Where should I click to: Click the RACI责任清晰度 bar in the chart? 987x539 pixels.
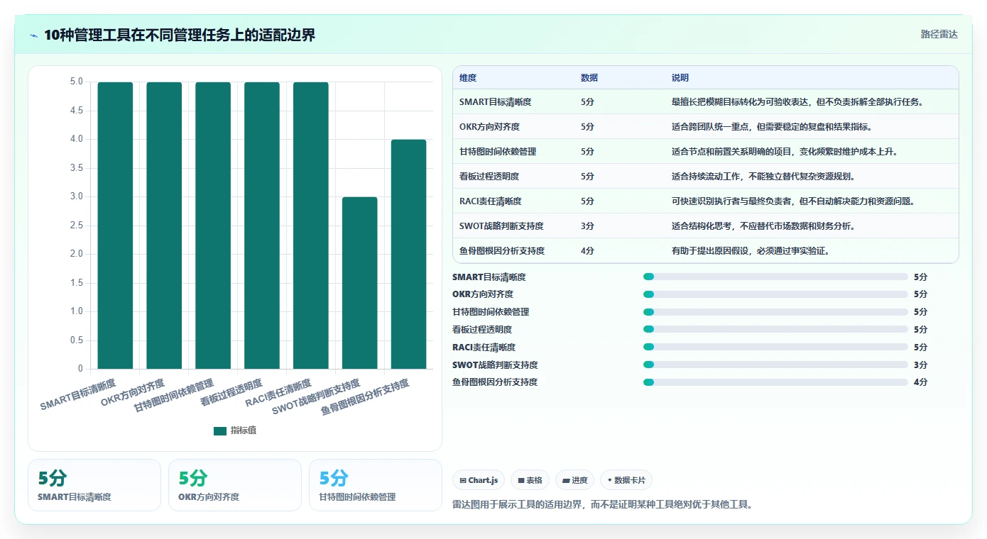pos(311,226)
